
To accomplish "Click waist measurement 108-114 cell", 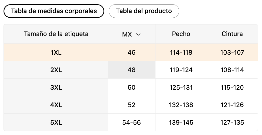I will [232, 70].
